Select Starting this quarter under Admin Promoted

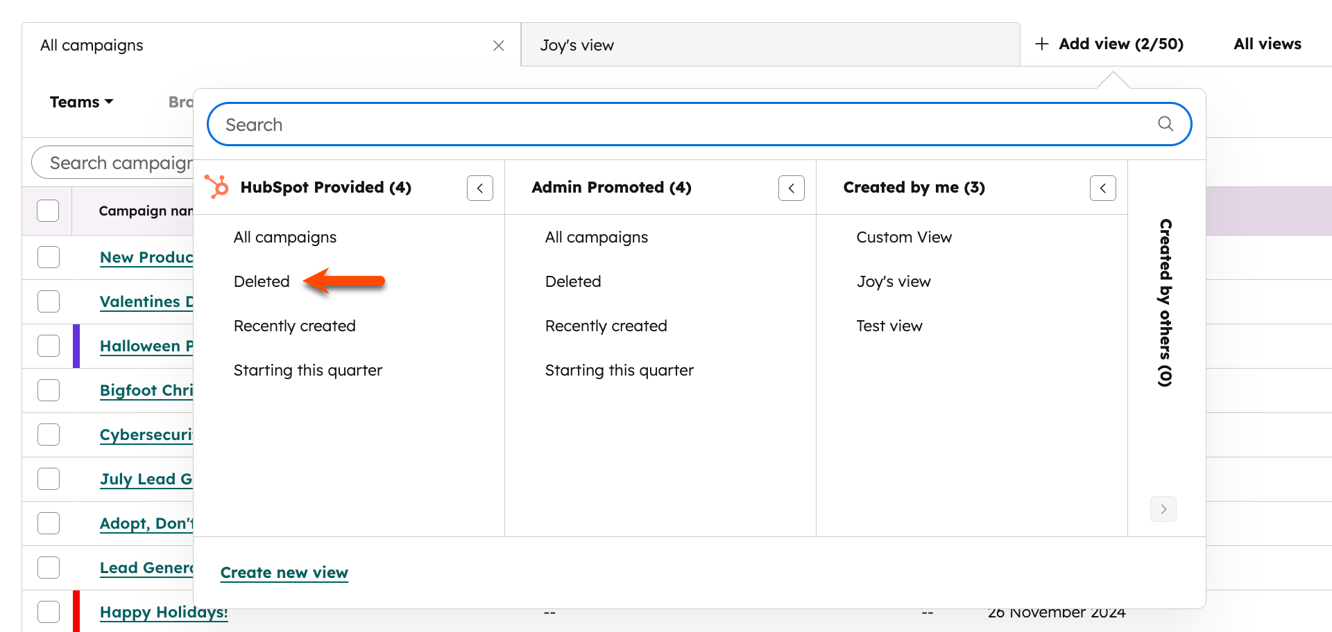[619, 370]
